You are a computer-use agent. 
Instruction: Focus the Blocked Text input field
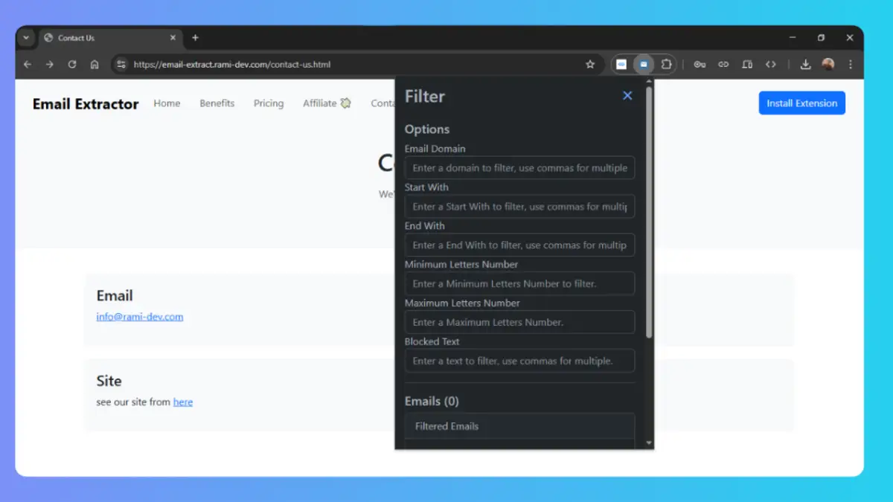(519, 361)
